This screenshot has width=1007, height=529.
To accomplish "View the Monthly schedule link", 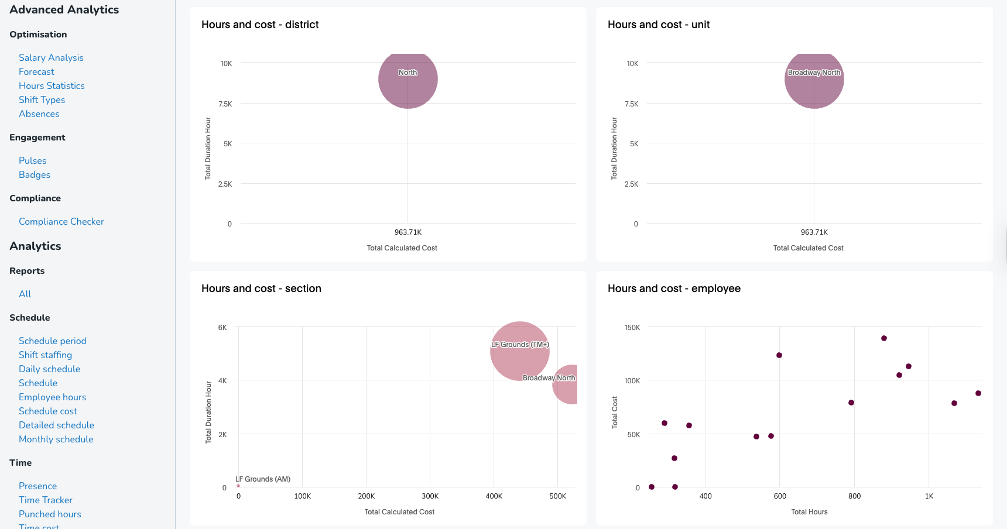I will click(x=56, y=439).
